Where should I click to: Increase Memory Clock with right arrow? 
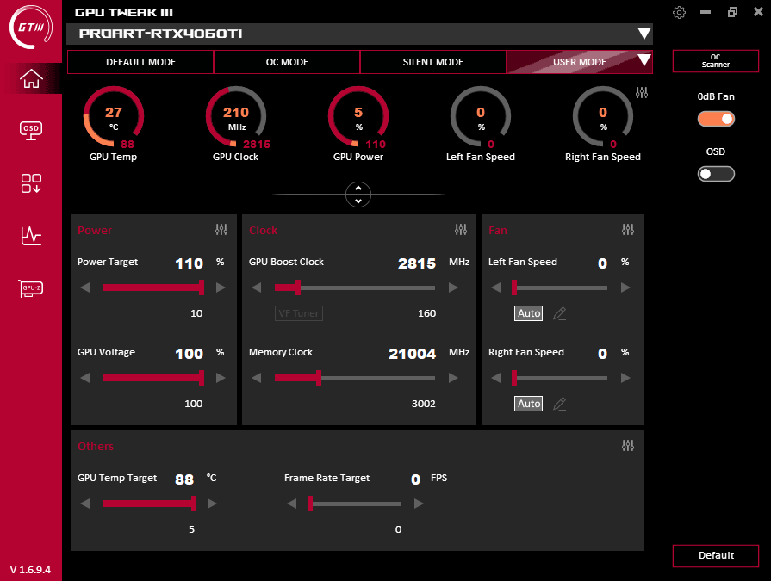[x=453, y=378]
